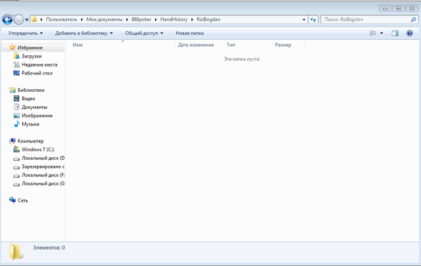The width and height of the screenshot is (421, 266).
Task: Sort by the Тип column
Action: [248, 45]
